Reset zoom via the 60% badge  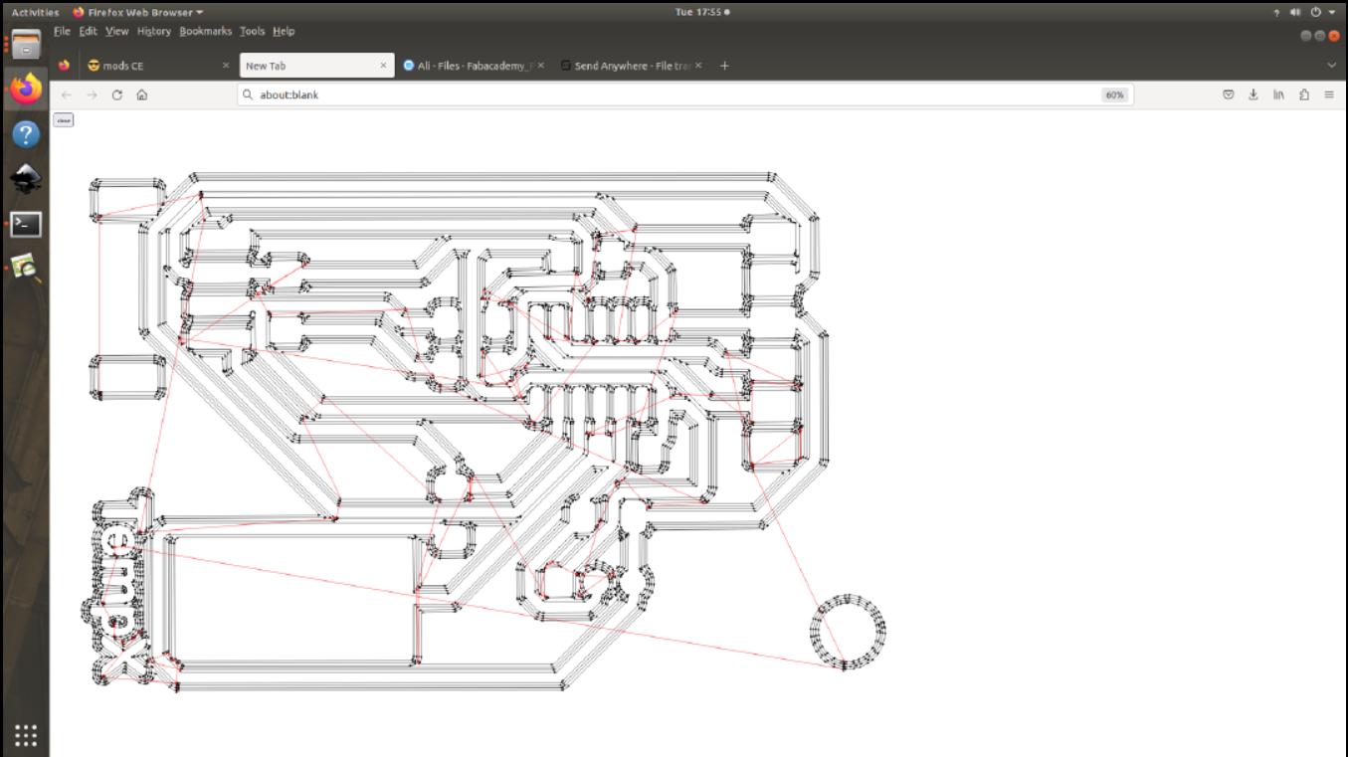coord(1114,95)
